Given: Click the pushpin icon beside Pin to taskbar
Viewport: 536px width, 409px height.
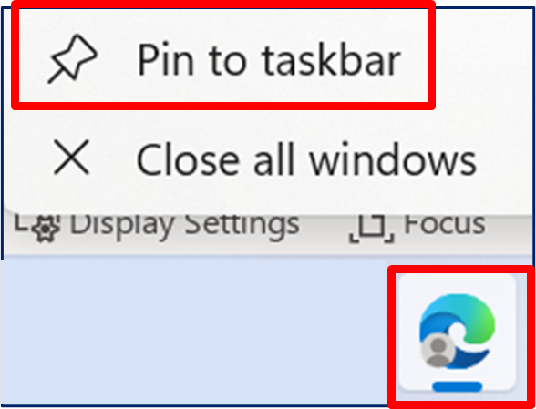Looking at the screenshot, I should click(x=73, y=59).
